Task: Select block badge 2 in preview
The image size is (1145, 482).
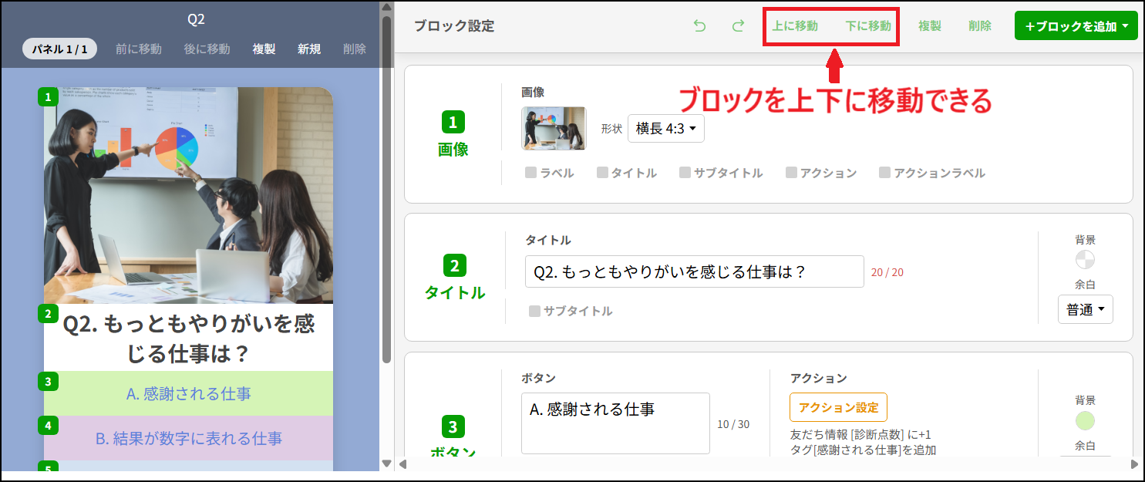Action: click(48, 314)
